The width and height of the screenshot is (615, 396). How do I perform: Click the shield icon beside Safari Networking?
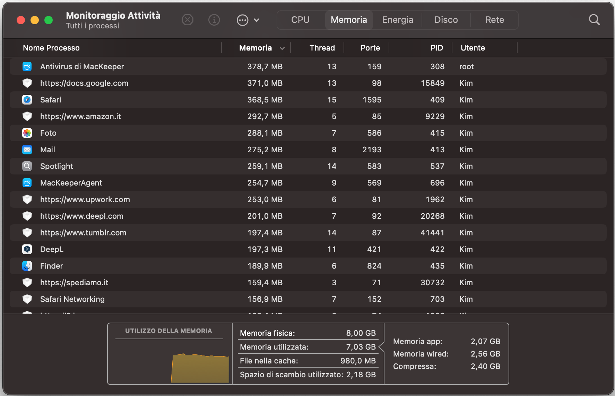[x=27, y=299]
